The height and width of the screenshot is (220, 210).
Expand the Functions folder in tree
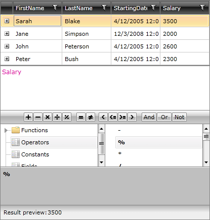pyautogui.click(x=6, y=130)
